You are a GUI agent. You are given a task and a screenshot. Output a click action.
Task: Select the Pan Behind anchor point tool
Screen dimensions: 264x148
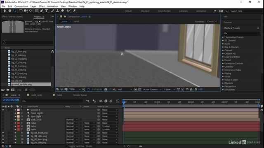pos(31,11)
